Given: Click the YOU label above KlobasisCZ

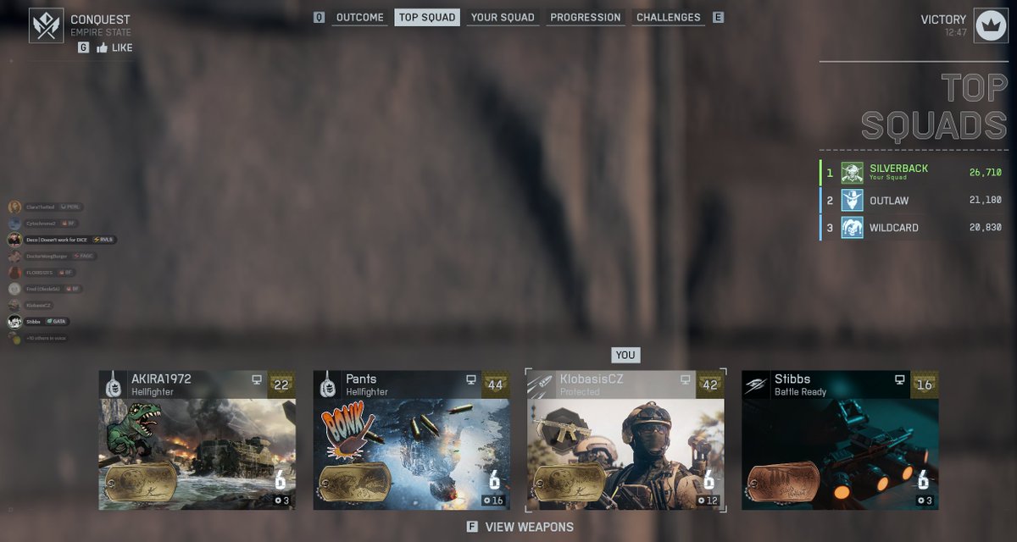Looking at the screenshot, I should click(x=625, y=356).
